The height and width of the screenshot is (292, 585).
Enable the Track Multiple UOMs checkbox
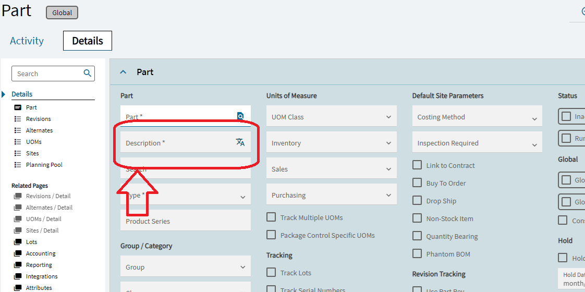271,217
